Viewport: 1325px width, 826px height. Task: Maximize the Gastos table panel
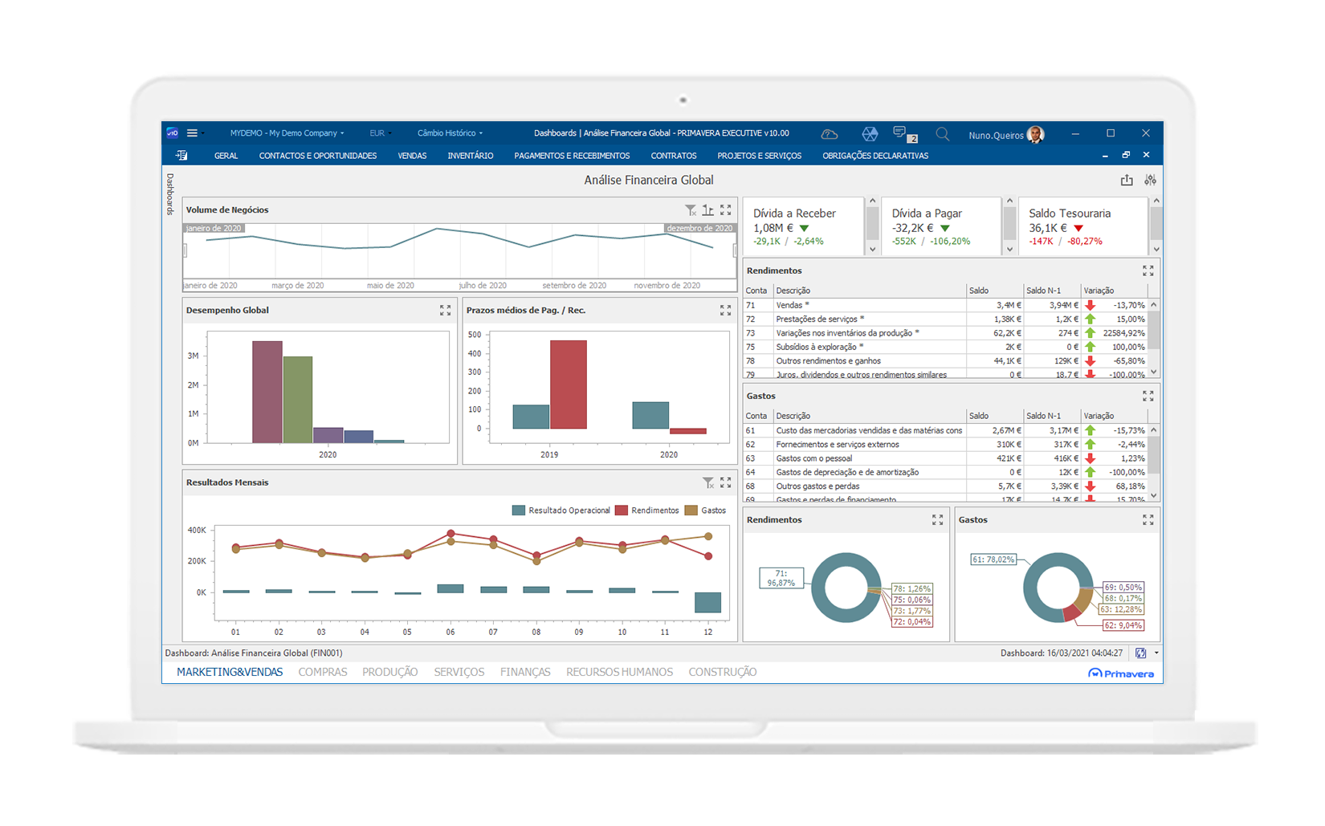(x=1148, y=397)
